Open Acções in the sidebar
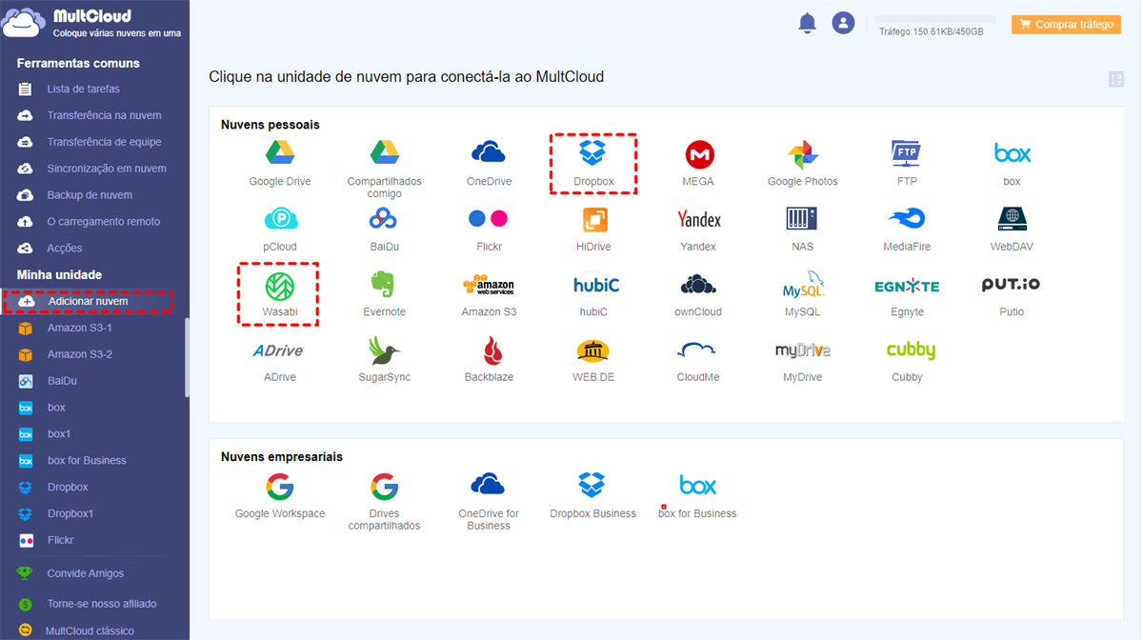This screenshot has height=640, width=1143. point(65,249)
